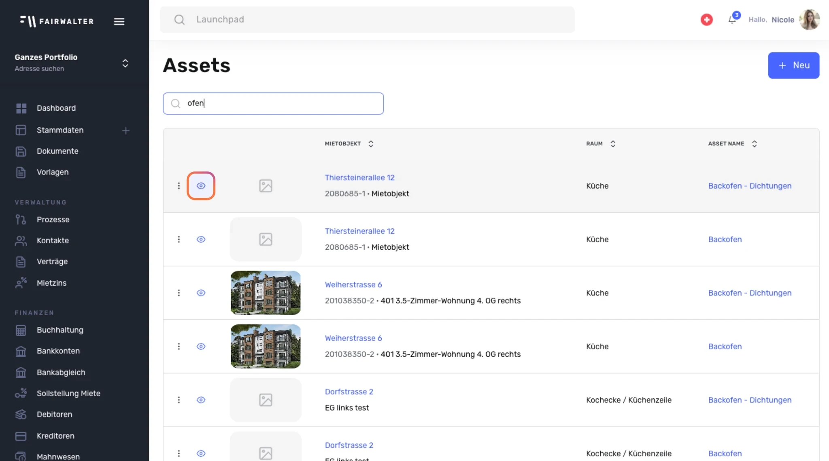Click the Debitoren icon in sidebar
The width and height of the screenshot is (829, 461).
coord(21,415)
